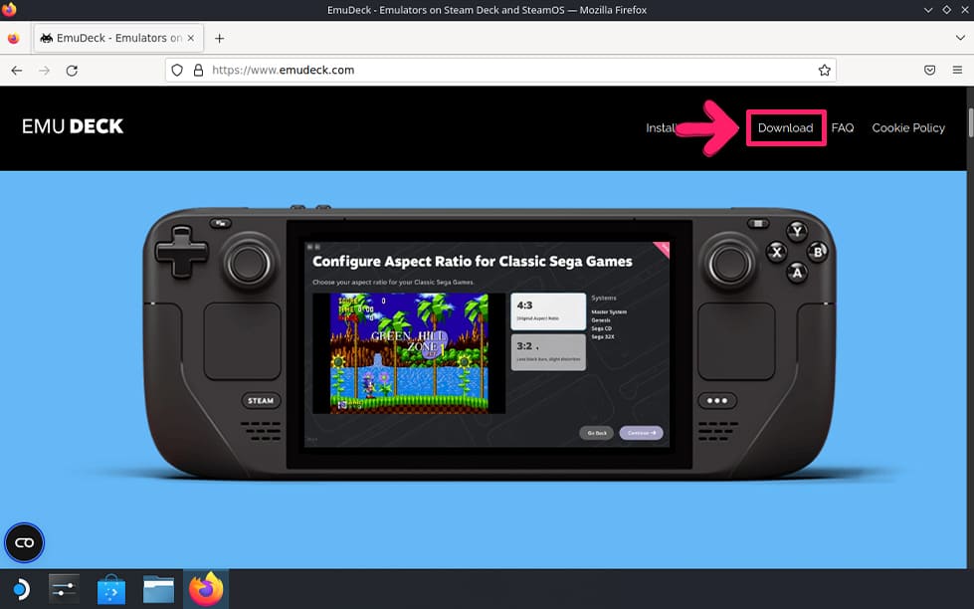Open the Dolphin file manager
The height and width of the screenshot is (609, 974).
click(158, 589)
